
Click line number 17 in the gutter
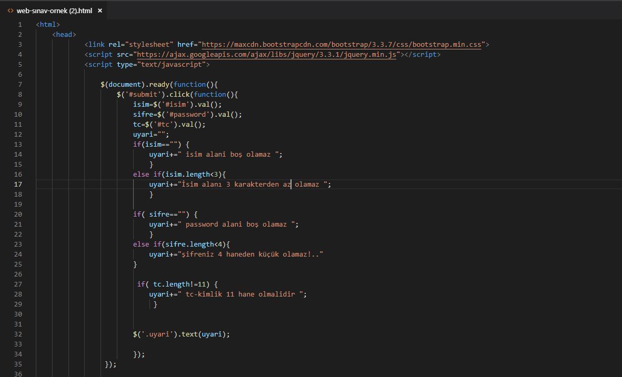[x=18, y=184]
